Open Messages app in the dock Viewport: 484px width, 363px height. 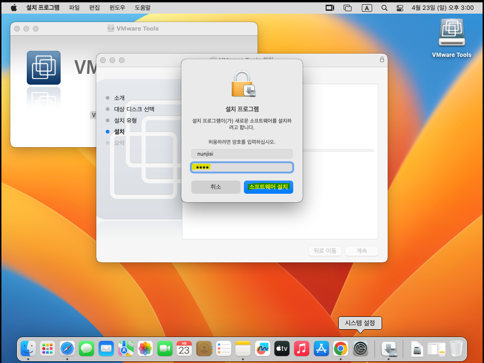click(x=86, y=349)
